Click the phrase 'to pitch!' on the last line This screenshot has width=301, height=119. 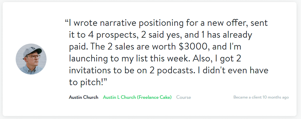[86, 83]
